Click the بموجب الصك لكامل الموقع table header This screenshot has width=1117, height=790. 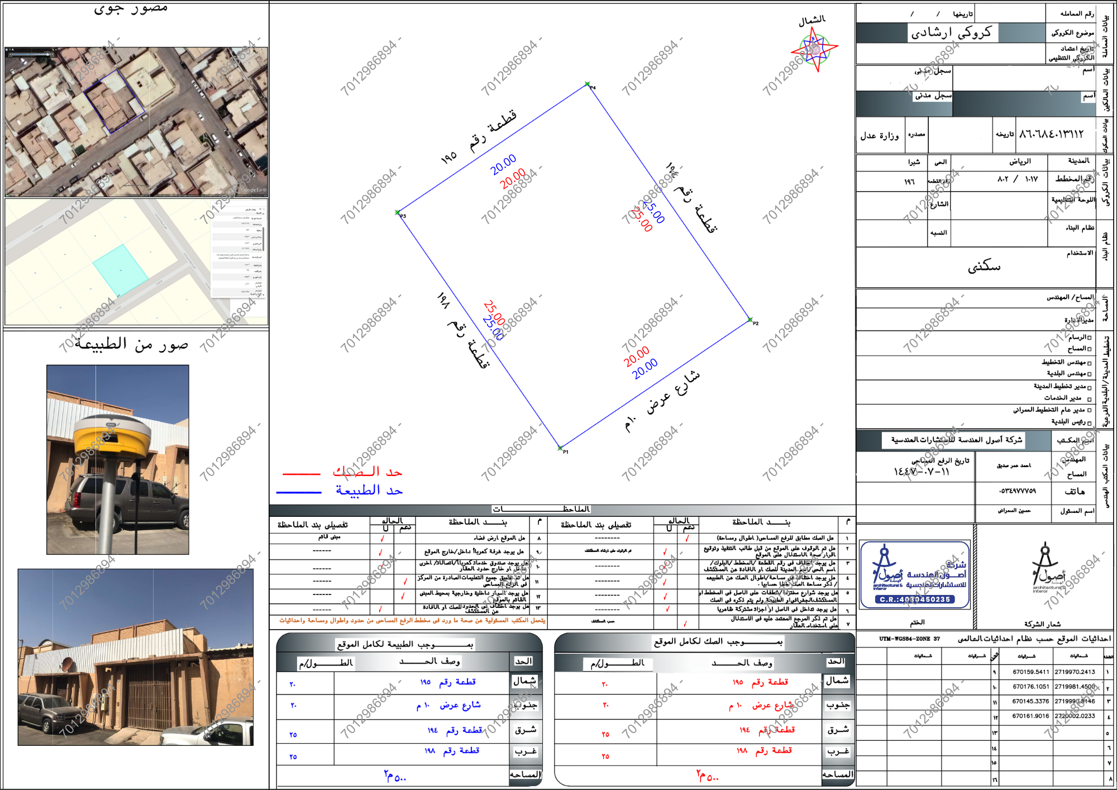point(718,642)
